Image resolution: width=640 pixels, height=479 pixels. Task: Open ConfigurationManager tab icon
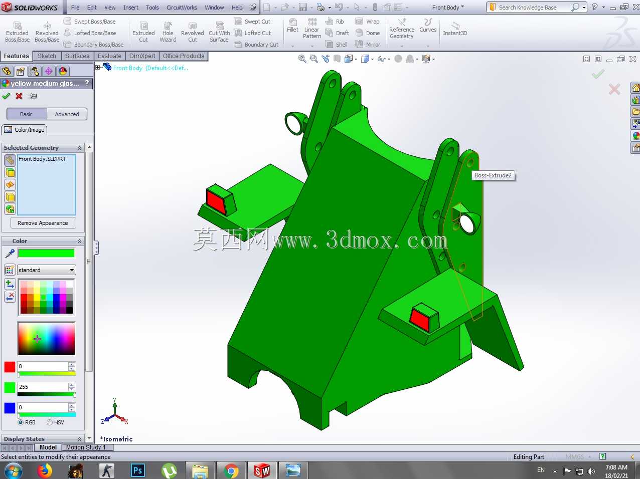pyautogui.click(x=35, y=71)
